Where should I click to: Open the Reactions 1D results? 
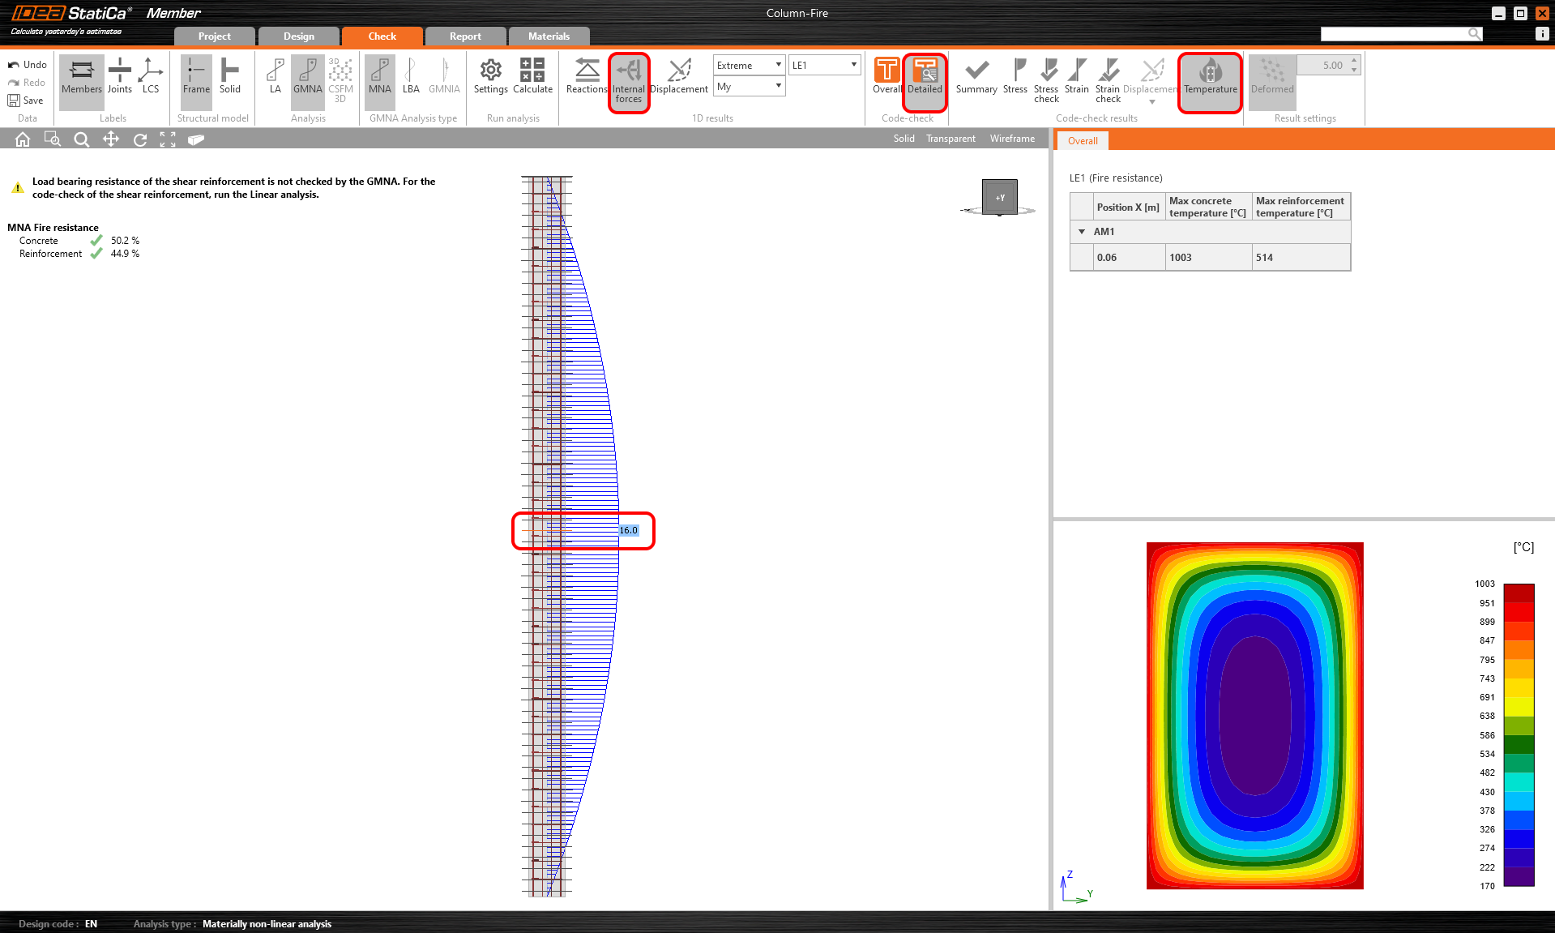point(585,77)
